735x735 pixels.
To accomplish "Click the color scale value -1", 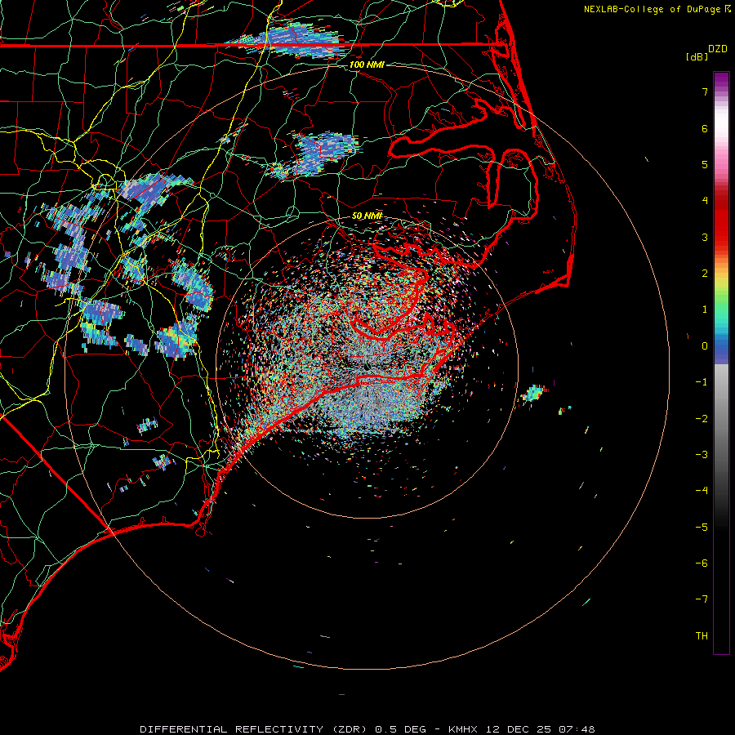I will click(702, 382).
